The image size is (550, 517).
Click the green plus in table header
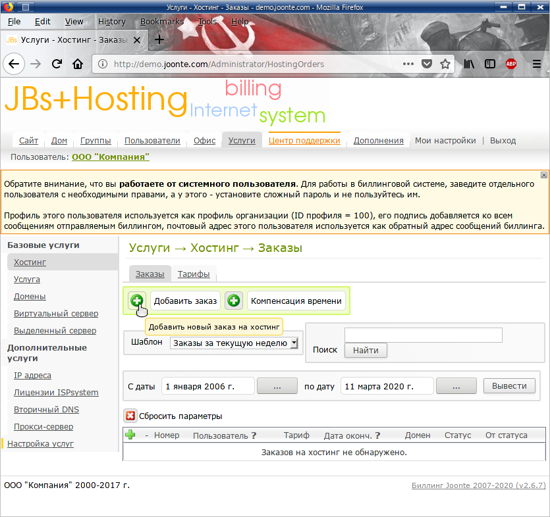(130, 435)
